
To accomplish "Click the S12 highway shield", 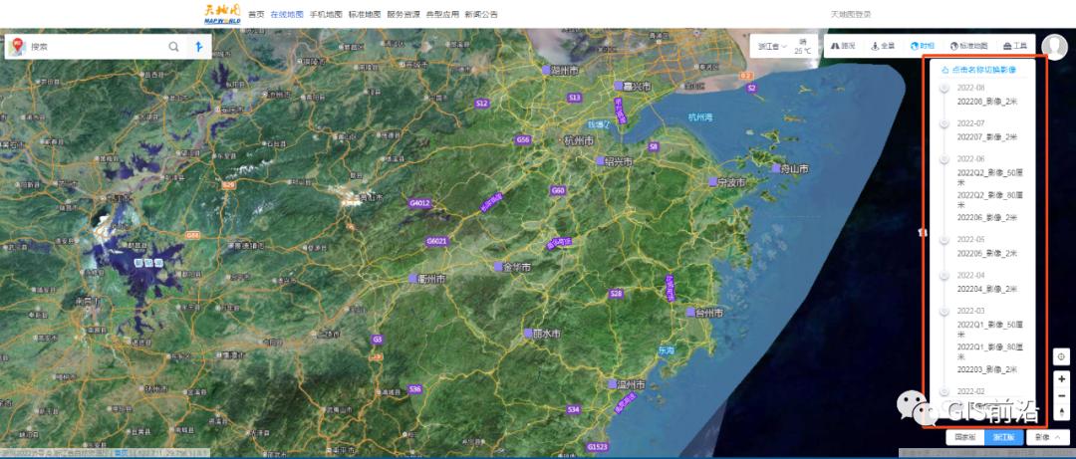I will pos(482,104).
